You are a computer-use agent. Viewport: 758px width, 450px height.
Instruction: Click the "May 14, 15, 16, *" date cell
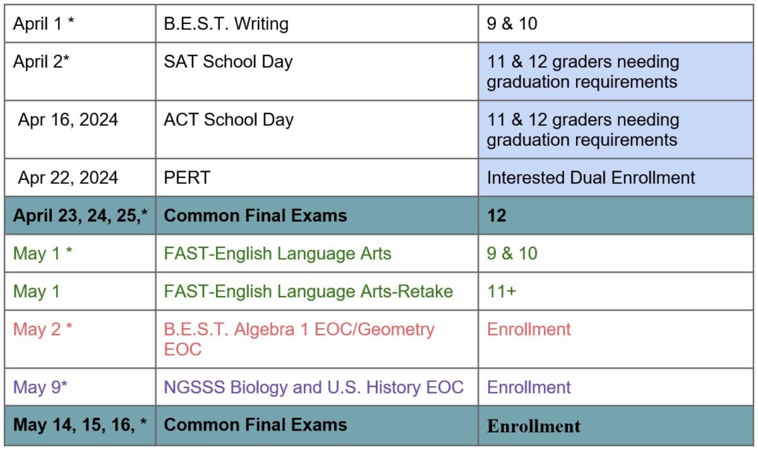click(80, 425)
